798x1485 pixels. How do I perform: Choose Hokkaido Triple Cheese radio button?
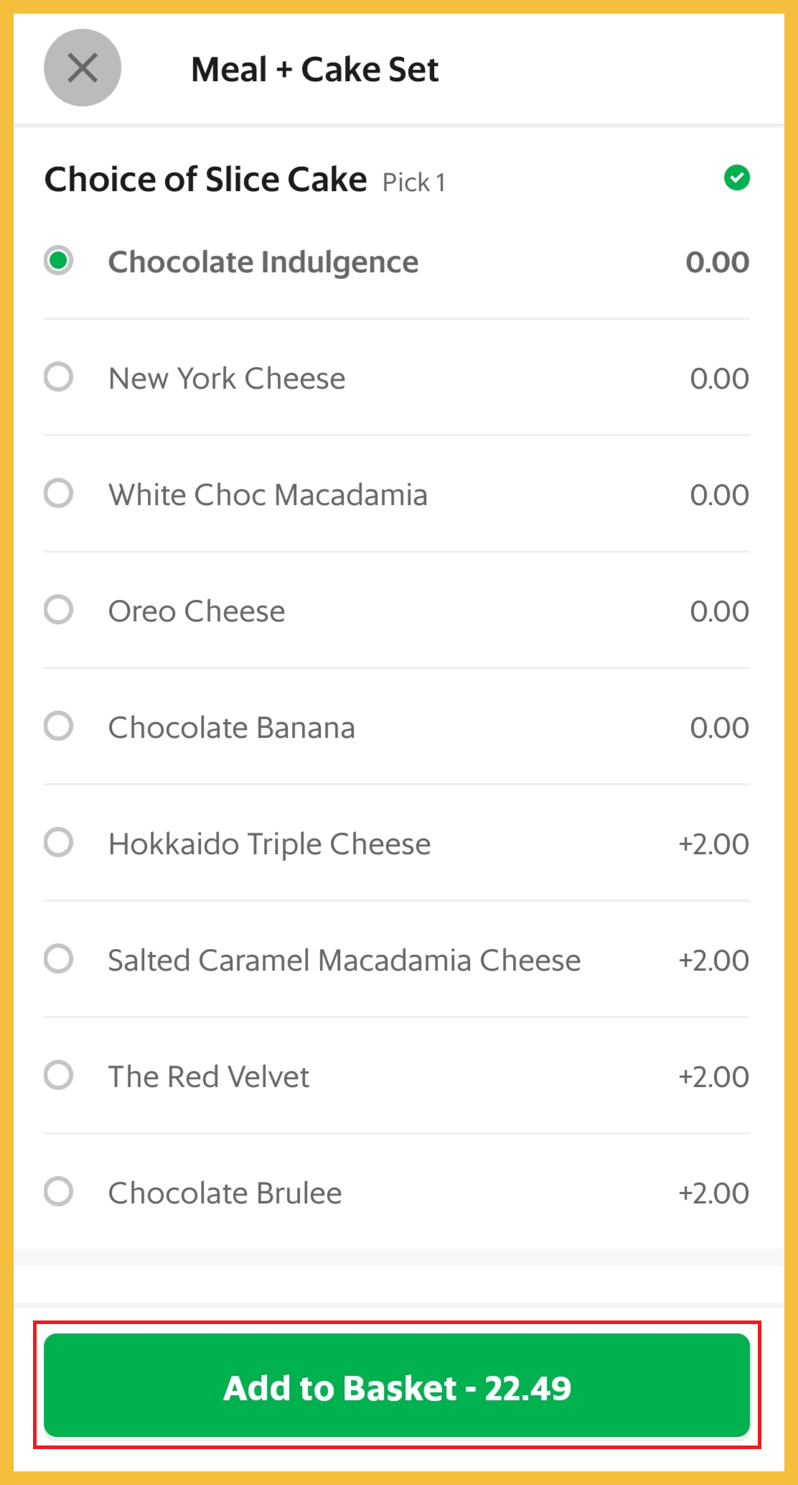click(x=59, y=843)
